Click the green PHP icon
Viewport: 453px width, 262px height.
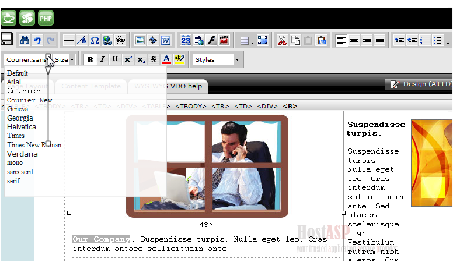[46, 18]
